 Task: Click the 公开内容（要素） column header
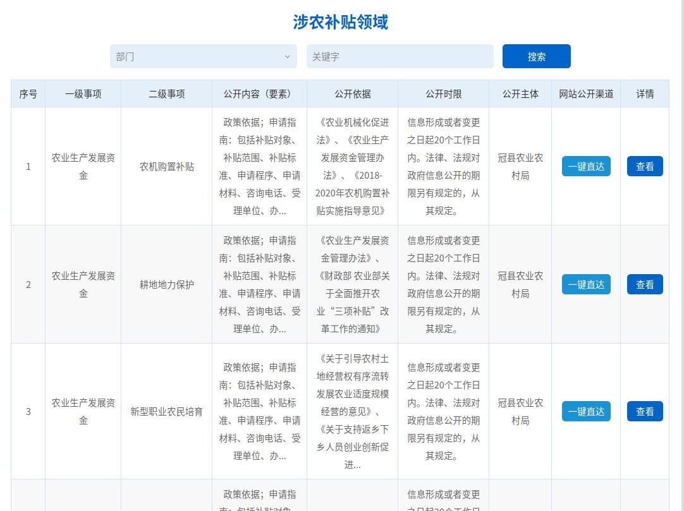(260, 93)
